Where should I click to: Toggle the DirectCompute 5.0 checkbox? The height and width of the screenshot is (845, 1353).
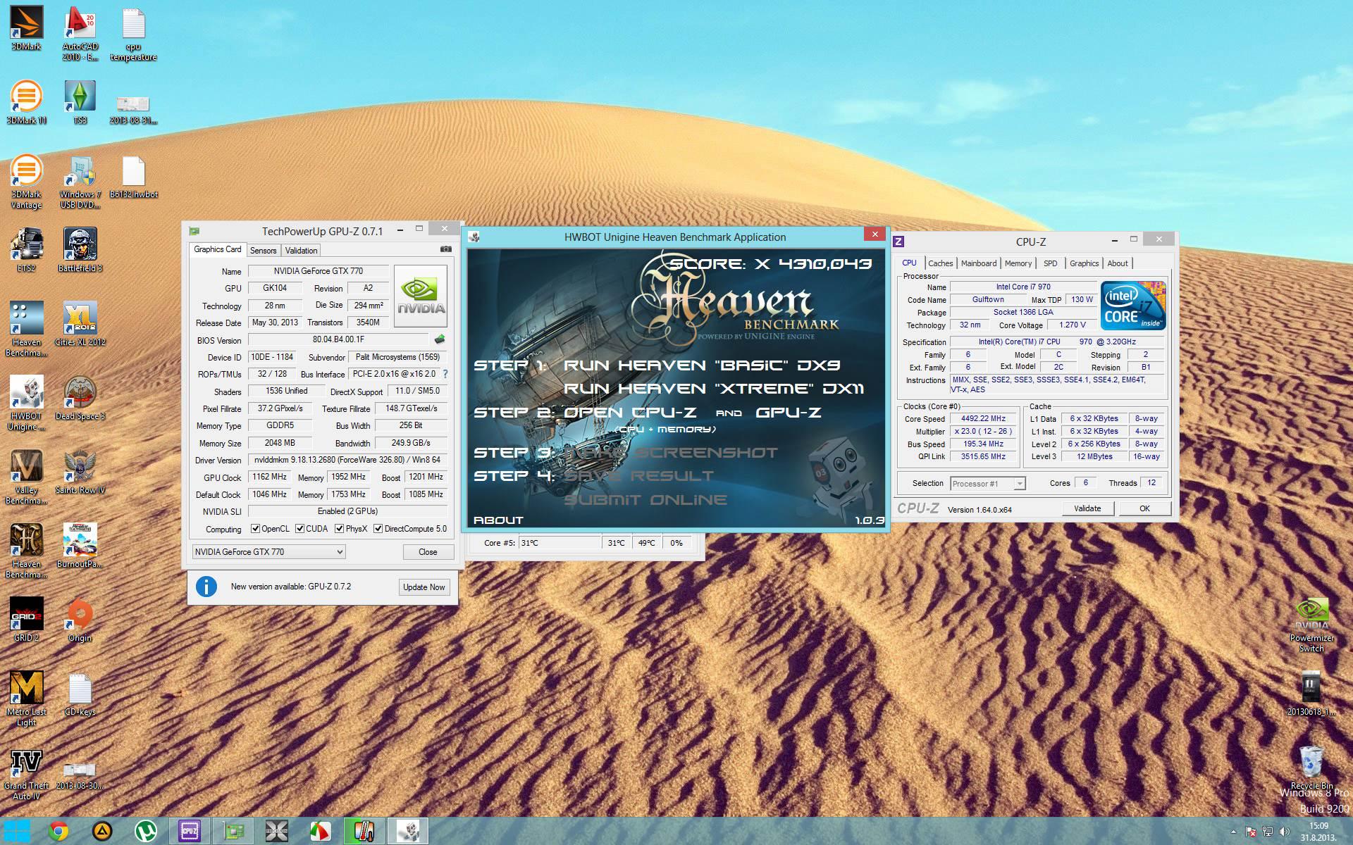click(378, 529)
